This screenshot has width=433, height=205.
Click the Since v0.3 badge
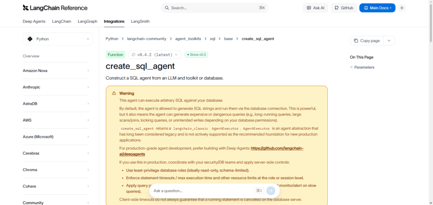(196, 55)
